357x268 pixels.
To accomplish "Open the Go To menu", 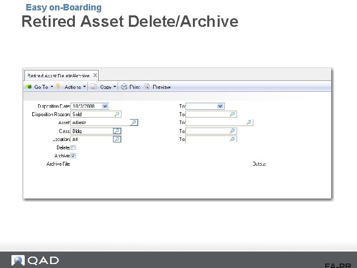I will click(41, 87).
